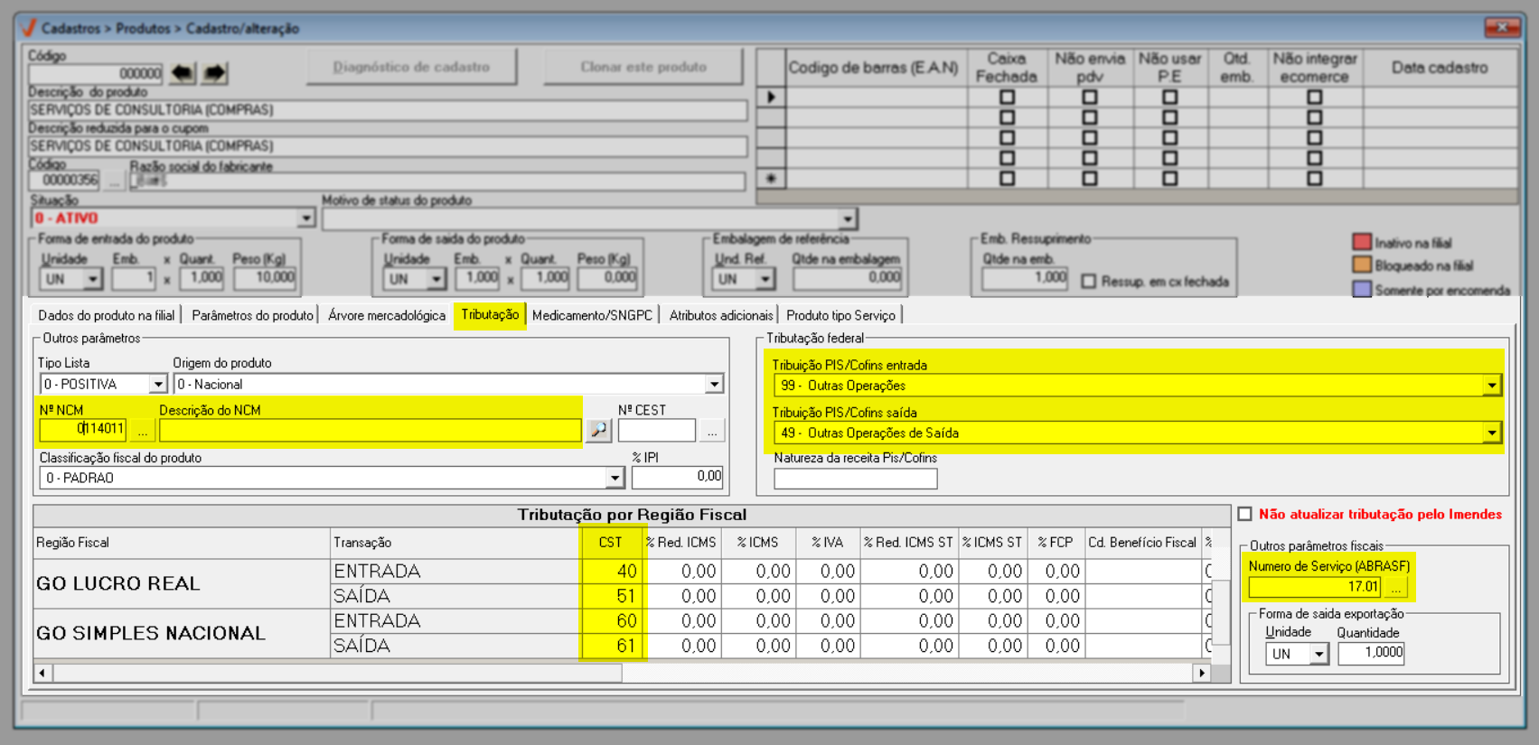Click export Quantidade field

1371,653
